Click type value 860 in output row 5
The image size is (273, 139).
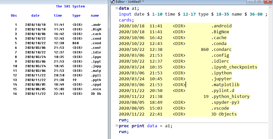75,43
